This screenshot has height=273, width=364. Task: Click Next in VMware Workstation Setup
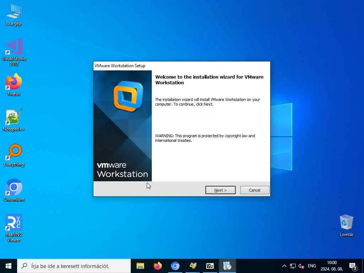coord(220,190)
